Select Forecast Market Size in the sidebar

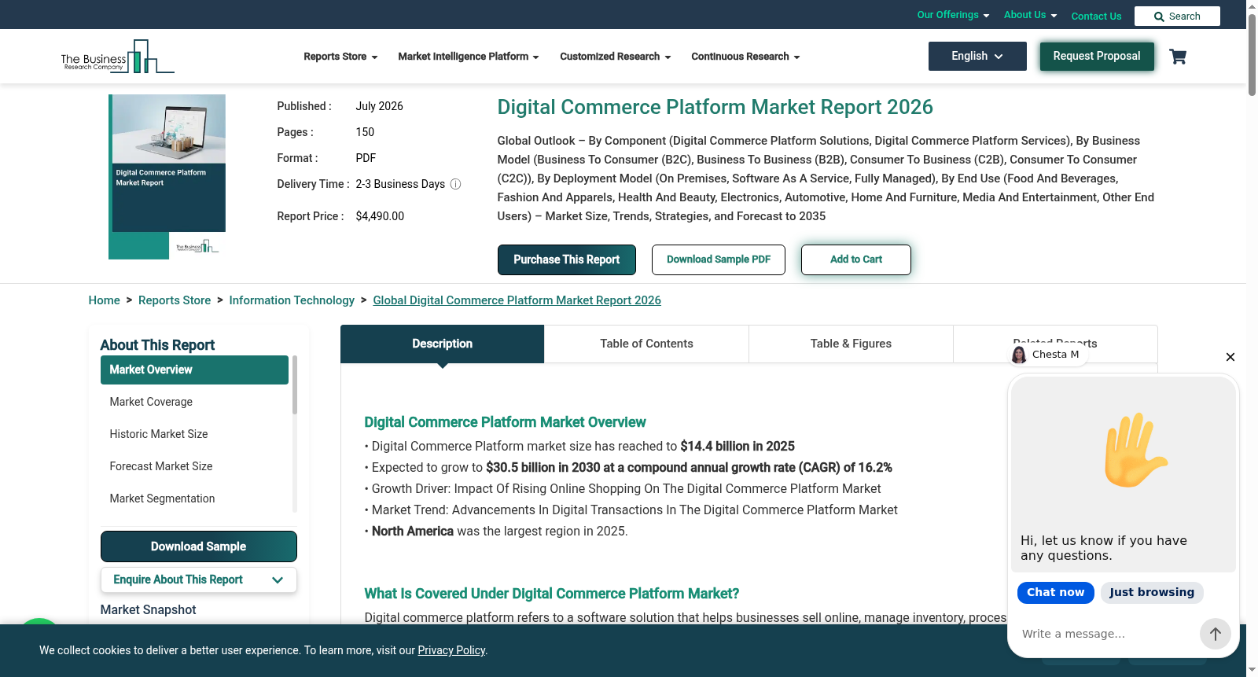click(194, 466)
